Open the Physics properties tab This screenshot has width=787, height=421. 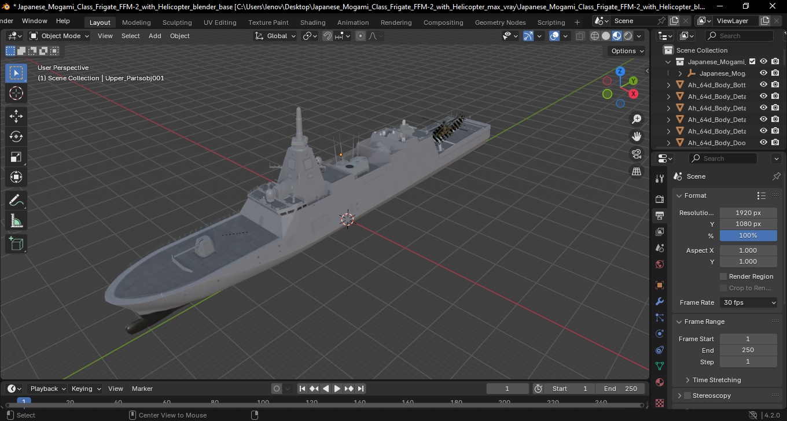click(x=660, y=334)
